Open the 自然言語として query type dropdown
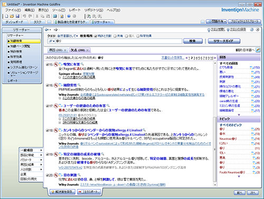The width and height of the screenshot is (264, 199). coord(68,36)
